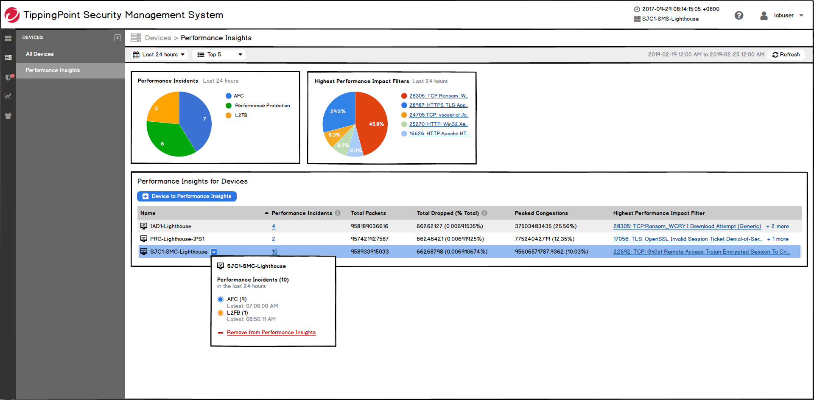Click Remove from Performance Insights link

pyautogui.click(x=271, y=333)
